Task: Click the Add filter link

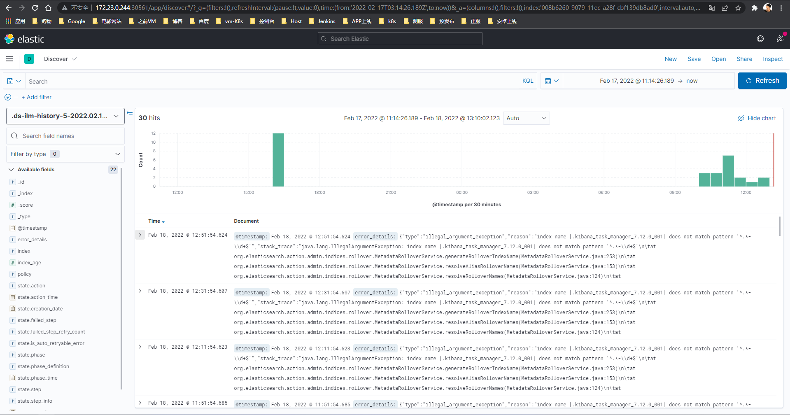Action: point(37,97)
